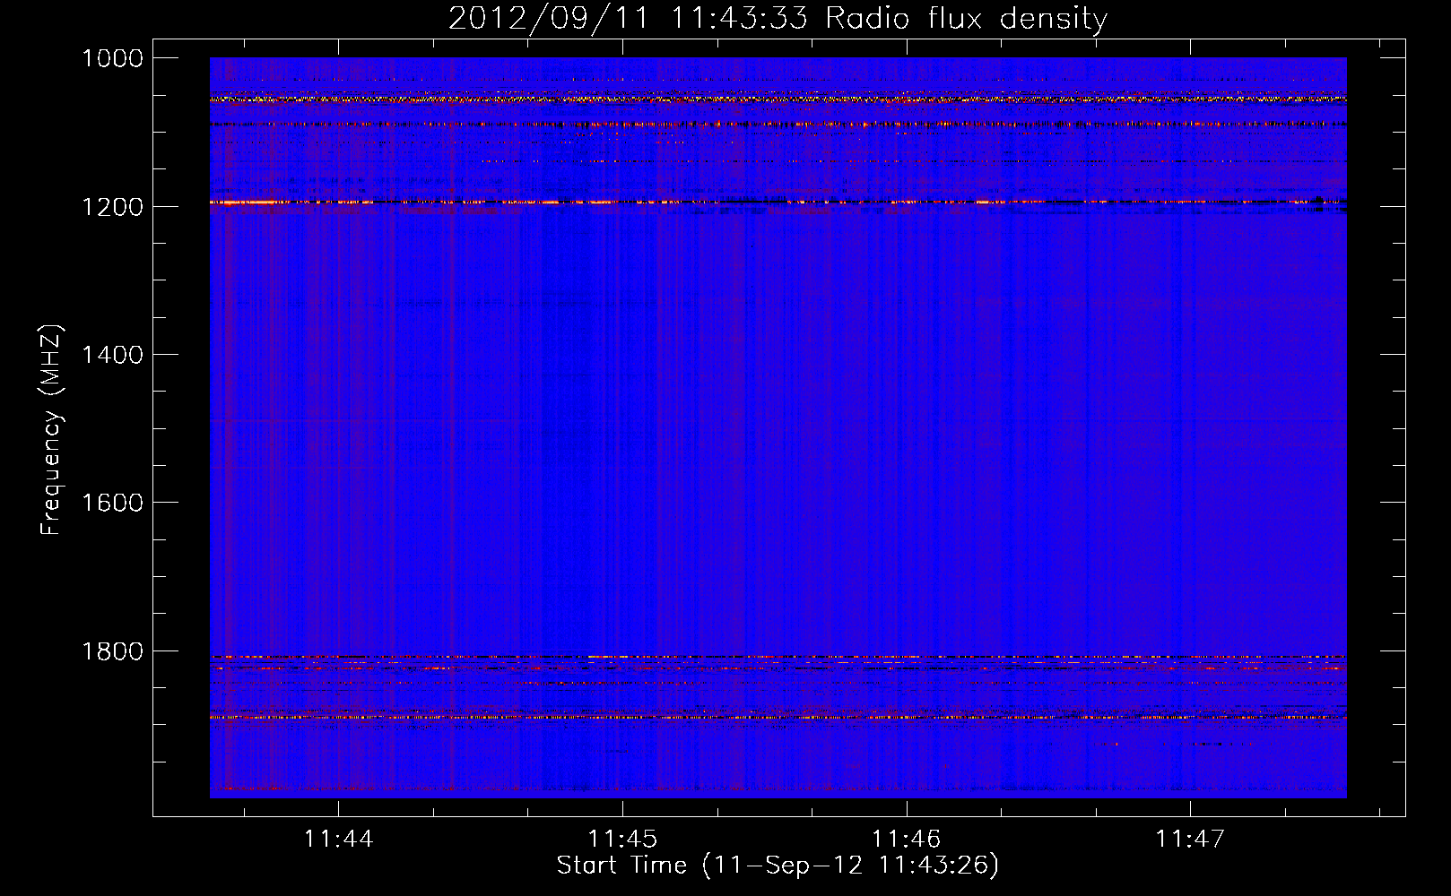Click the plot title "2012/09/11 11:43:33 Radio flux density"
The width and height of the screenshot is (1451, 896).
tap(778, 18)
